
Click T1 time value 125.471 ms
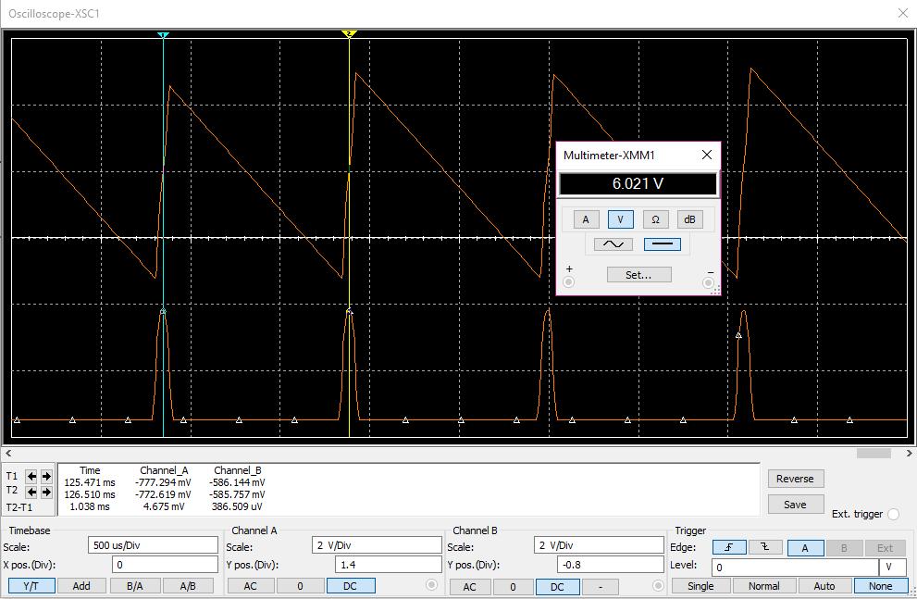point(90,482)
